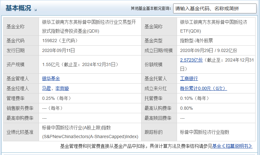261x155 pixels.
Task: Select the 业绩比较基准 label cell
Action: tap(21, 132)
